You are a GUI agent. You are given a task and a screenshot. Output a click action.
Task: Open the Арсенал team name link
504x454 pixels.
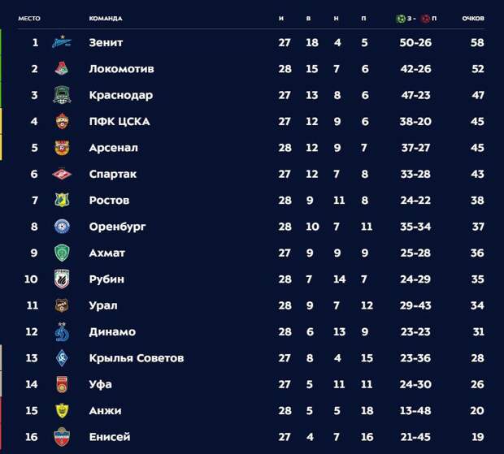tap(114, 148)
